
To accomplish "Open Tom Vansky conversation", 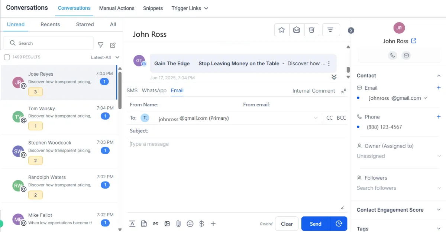I will [x=59, y=117].
